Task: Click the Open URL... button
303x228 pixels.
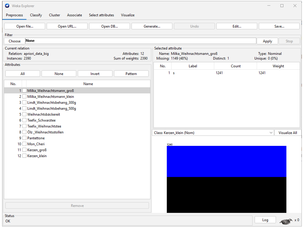Action: click(x=67, y=26)
